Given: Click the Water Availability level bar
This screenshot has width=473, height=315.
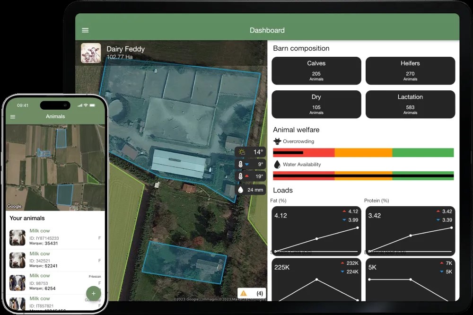Looking at the screenshot, I should 363,175.
